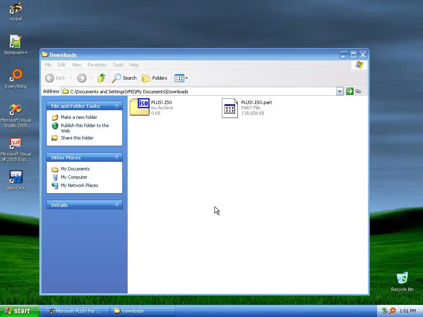The image size is (423, 317).
Task: Go to My Documents in Other Places
Action: tap(75, 169)
